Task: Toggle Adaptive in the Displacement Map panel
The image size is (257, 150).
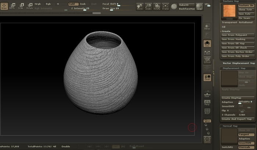Action: (229, 102)
